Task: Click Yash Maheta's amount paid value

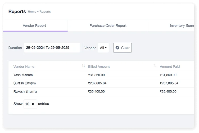Action: (x=168, y=75)
